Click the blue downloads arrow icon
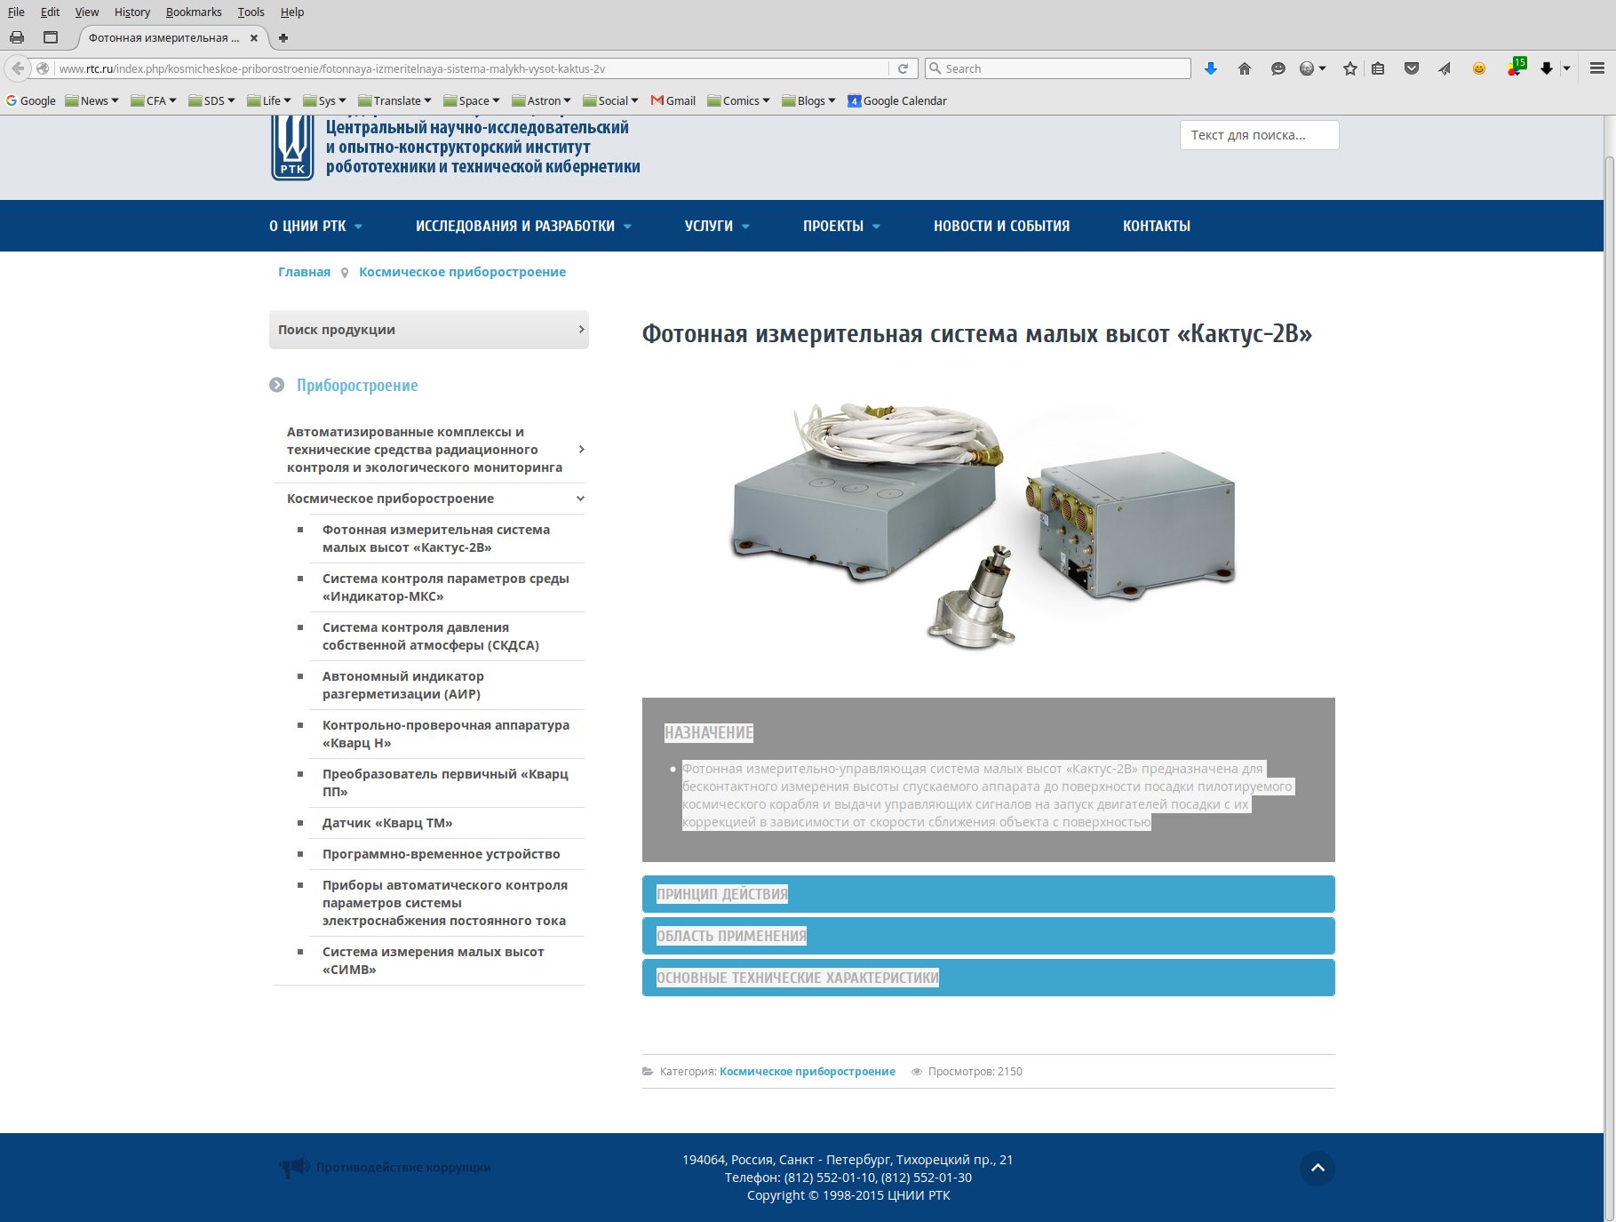 pos(1210,68)
